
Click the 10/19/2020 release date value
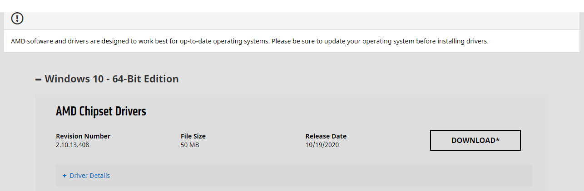click(x=322, y=145)
